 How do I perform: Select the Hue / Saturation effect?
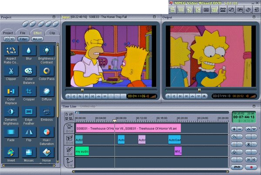(x=47, y=132)
